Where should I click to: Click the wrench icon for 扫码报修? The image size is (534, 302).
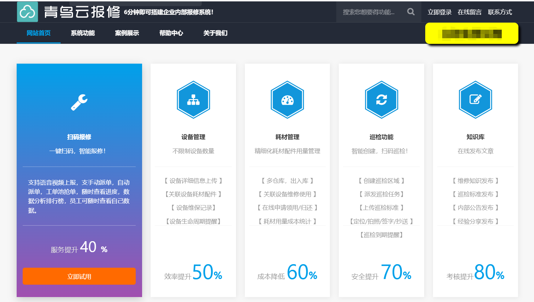(x=79, y=102)
